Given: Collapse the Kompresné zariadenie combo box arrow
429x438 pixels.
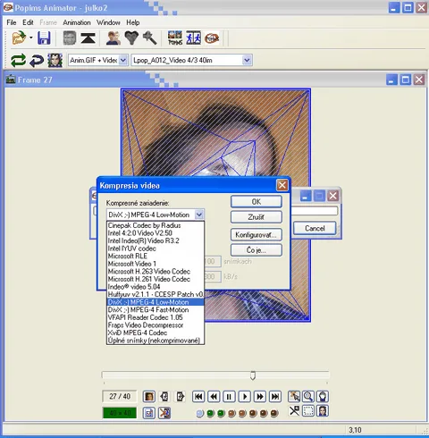Looking at the screenshot, I should point(199,215).
